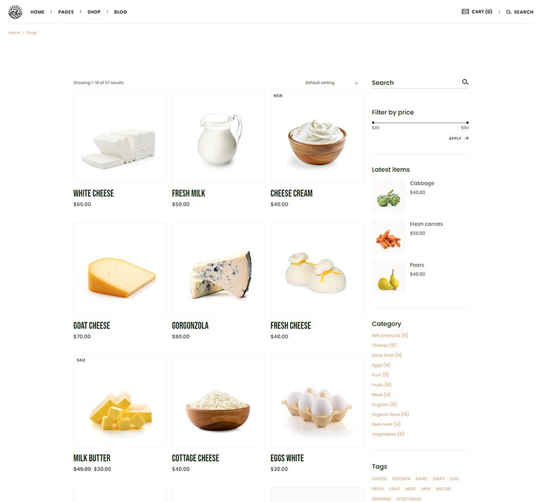
Task: Open the Fresh carrots thumbnail
Action: pyautogui.click(x=389, y=236)
